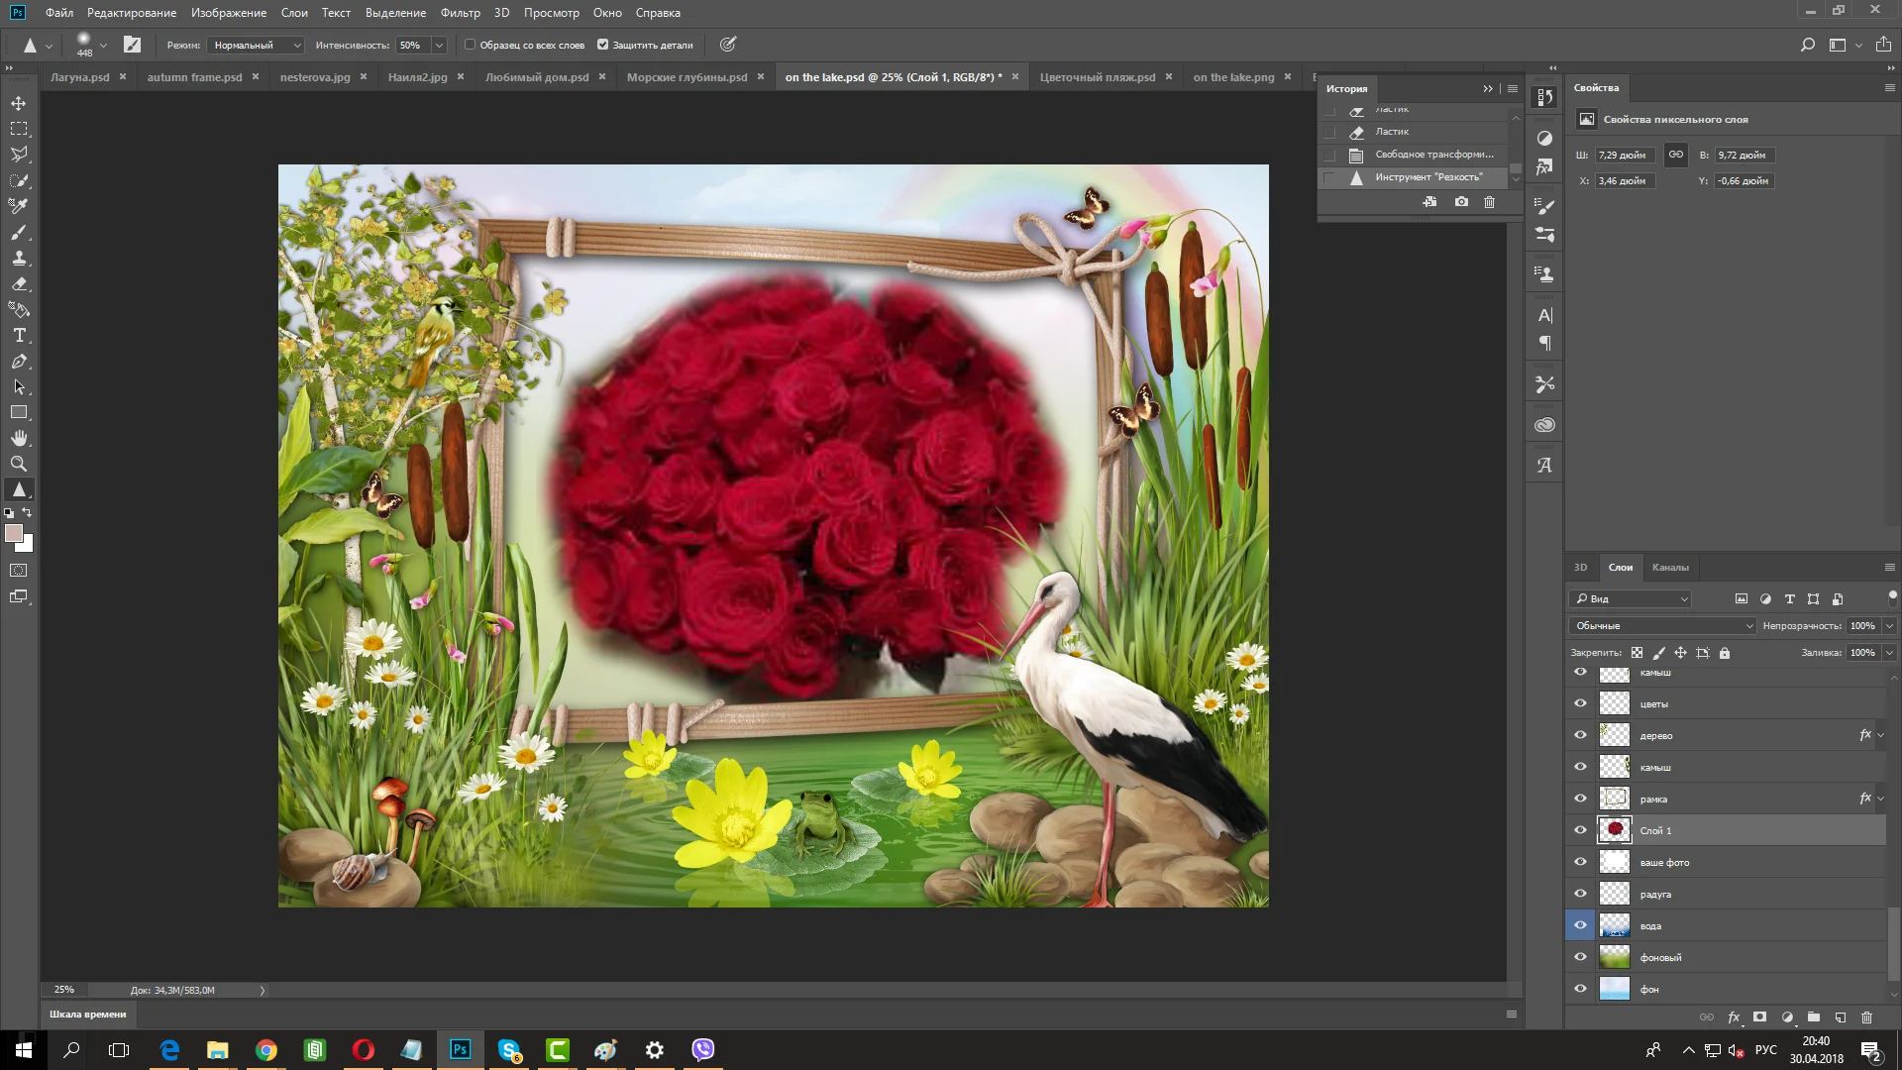The image size is (1902, 1070).
Task: Delete current history state with trash icon
Action: (1489, 202)
